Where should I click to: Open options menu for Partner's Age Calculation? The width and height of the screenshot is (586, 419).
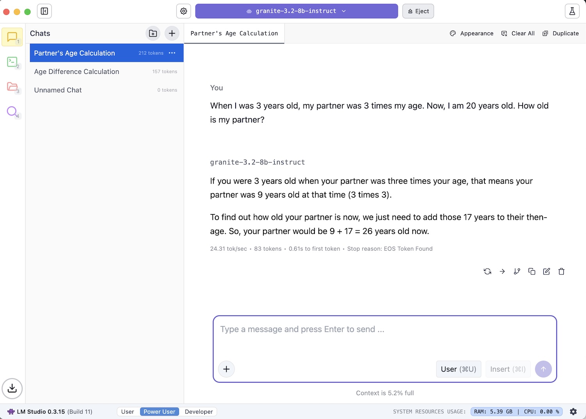coord(172,53)
